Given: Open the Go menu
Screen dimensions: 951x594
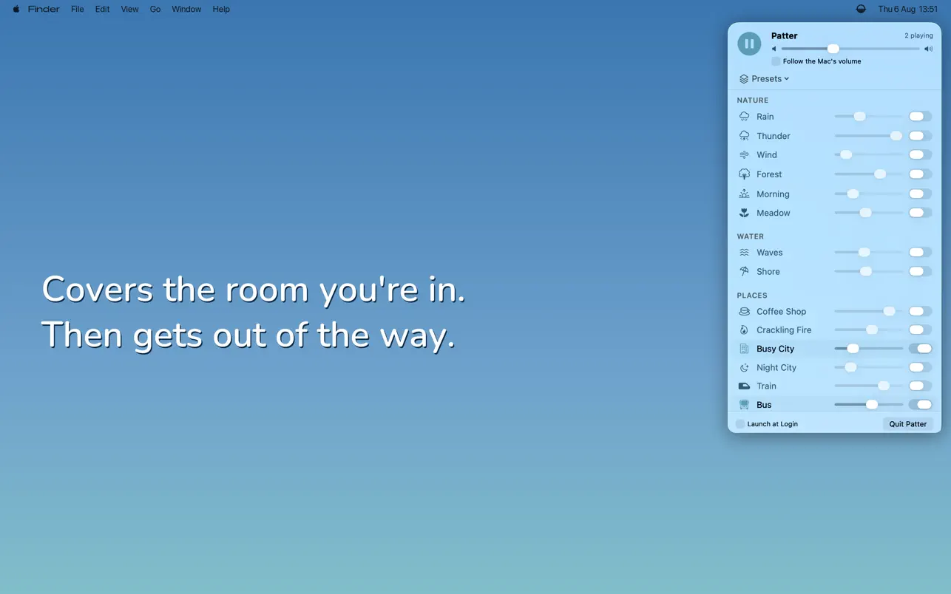Looking at the screenshot, I should [155, 9].
